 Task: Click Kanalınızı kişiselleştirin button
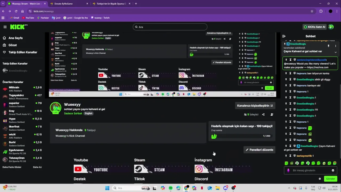pyautogui.click(x=255, y=106)
